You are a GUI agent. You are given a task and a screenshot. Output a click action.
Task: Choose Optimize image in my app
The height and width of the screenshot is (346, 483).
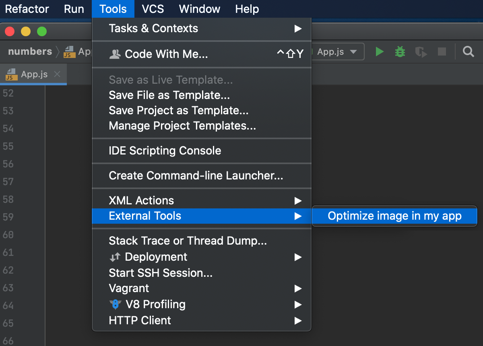(x=394, y=216)
